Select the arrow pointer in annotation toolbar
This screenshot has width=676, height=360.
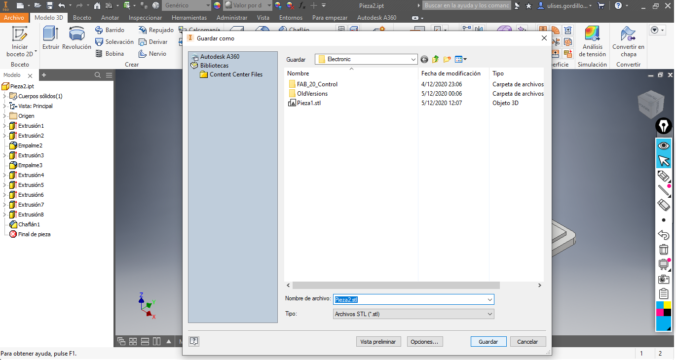[x=664, y=161]
